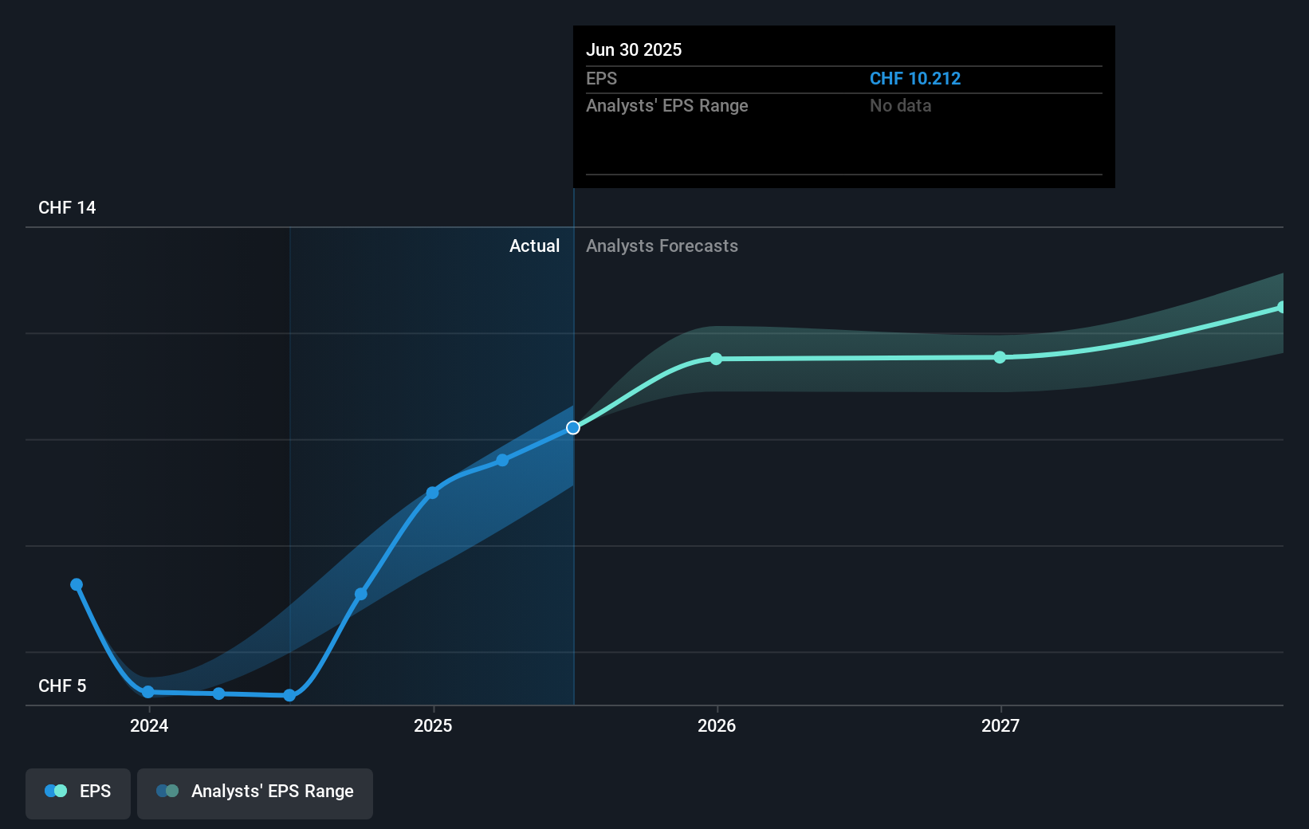Select the Jun 30 2025 tooltip heading
The height and width of the screenshot is (829, 1309).
click(634, 49)
